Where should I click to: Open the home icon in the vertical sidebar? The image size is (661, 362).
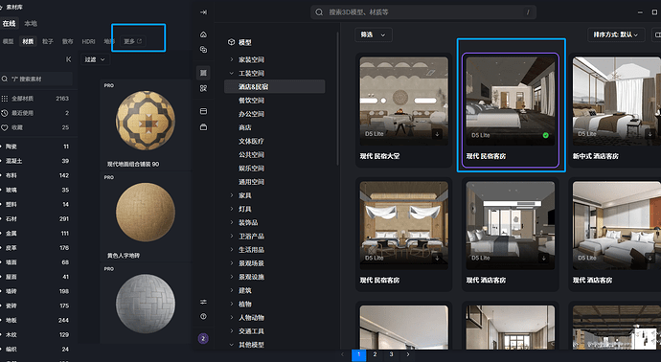point(203,34)
